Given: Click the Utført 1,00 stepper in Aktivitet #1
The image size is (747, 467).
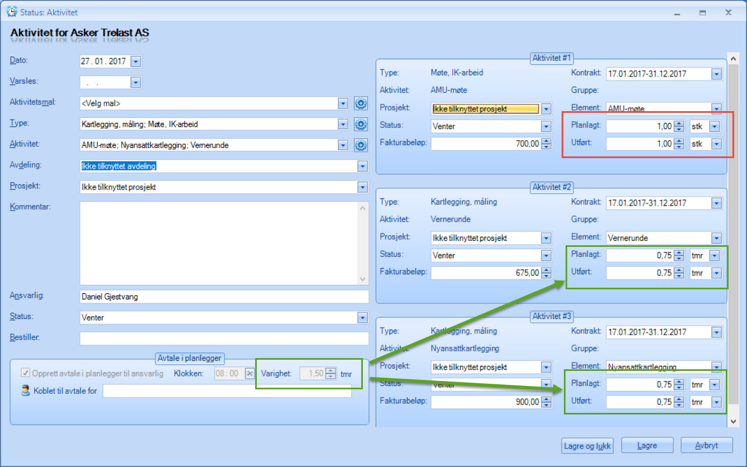Looking at the screenshot, I should pos(679,144).
